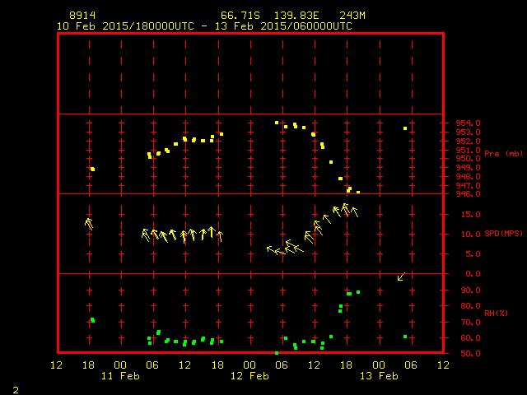Click the 15.0 wind speed tick label
Image resolution: width=527 pixels, height=395 pixels.
pyautogui.click(x=466, y=214)
